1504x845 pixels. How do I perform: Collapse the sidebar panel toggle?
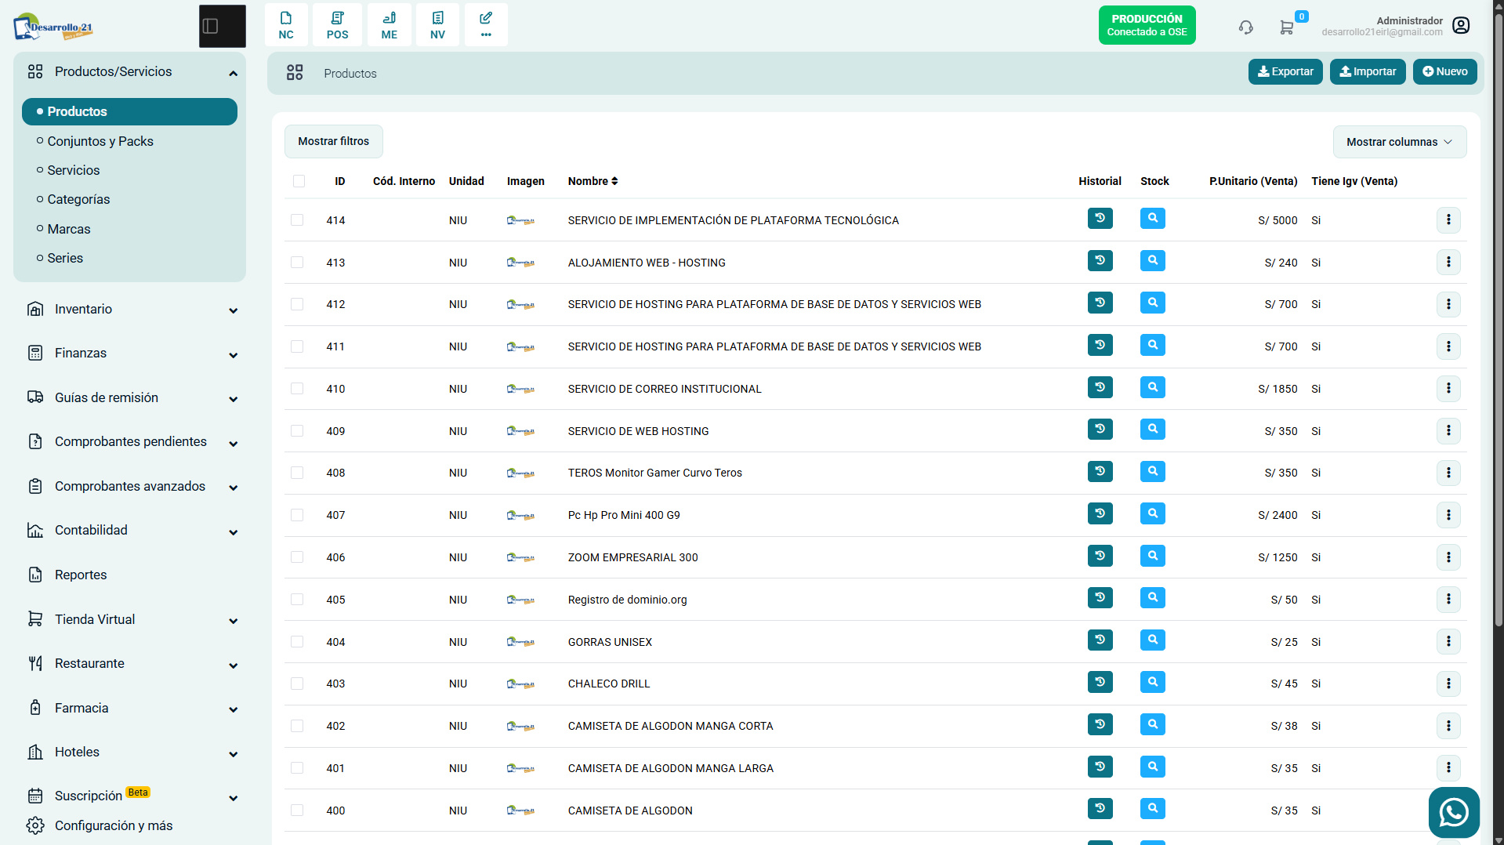[x=223, y=26]
